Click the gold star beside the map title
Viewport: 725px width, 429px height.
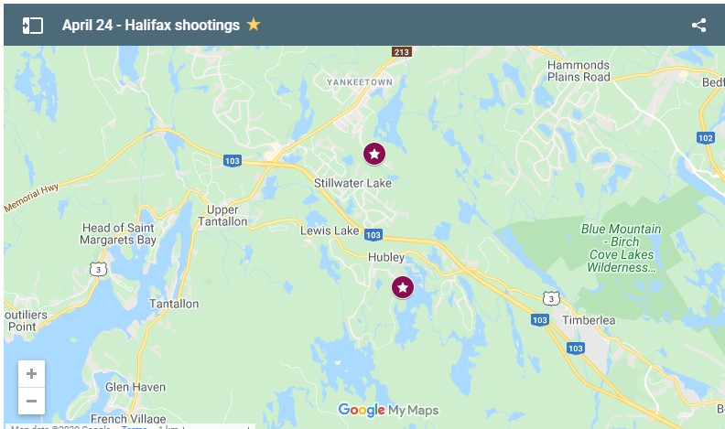254,24
